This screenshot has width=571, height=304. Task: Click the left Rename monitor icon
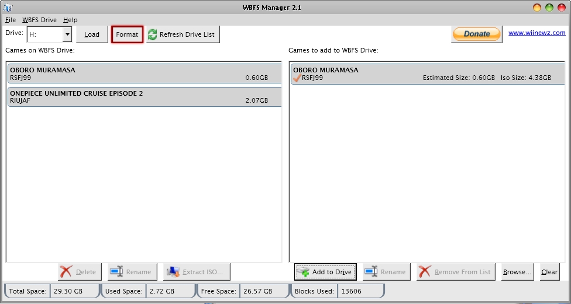click(116, 272)
